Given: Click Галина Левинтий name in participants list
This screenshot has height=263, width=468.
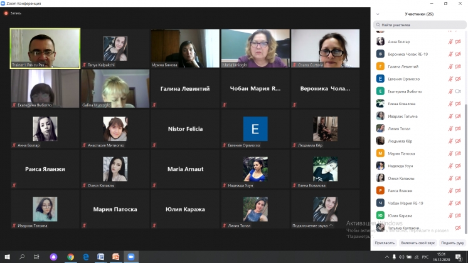Looking at the screenshot, I should (403, 66).
